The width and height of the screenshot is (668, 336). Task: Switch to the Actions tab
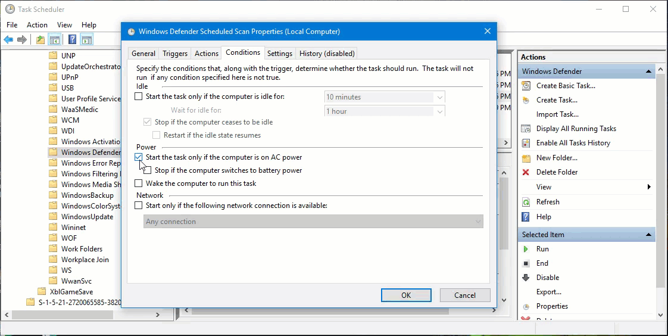coord(207,53)
